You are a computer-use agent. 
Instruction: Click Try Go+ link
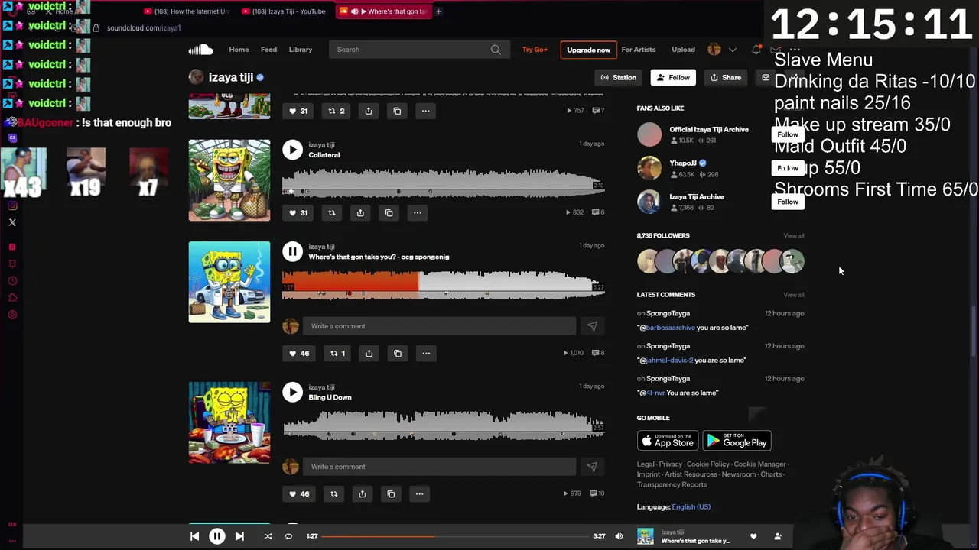tap(535, 50)
